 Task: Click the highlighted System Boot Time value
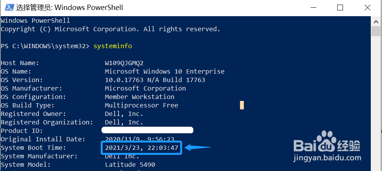pyautogui.click(x=141, y=148)
